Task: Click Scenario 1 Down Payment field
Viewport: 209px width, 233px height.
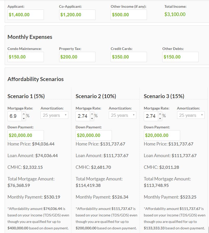Action: tap(25, 135)
